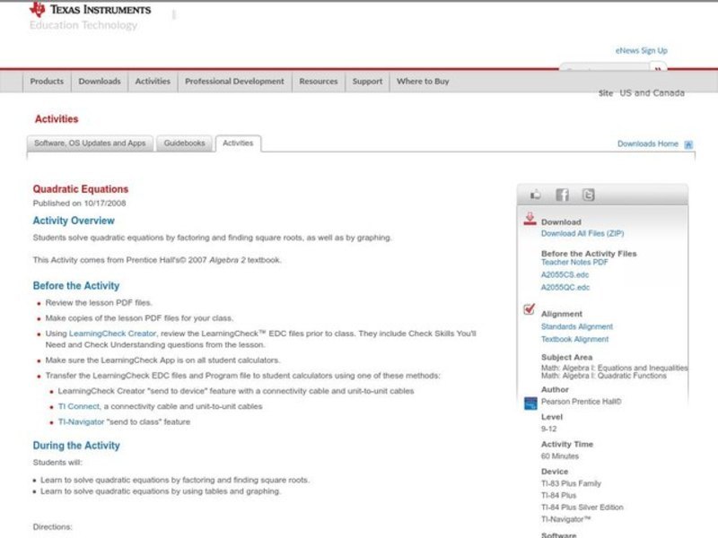718x538 pixels.
Task: Click the Download All Files (ZIP) link
Action: pyautogui.click(x=582, y=233)
